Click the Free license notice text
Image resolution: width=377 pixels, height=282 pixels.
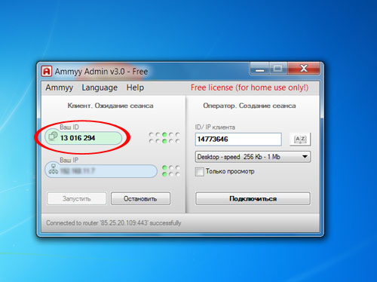(250, 87)
